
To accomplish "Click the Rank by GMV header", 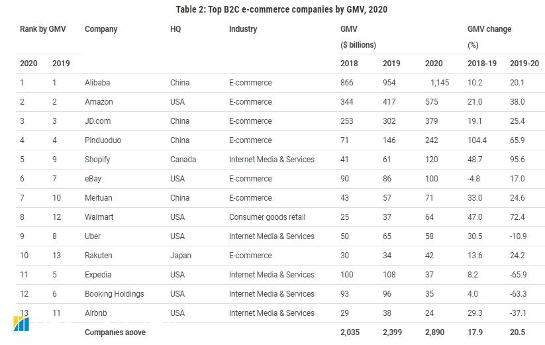I will [43, 29].
